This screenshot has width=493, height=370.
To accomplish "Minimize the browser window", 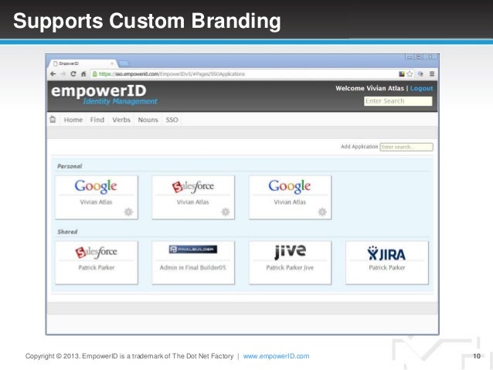I will pos(410,57).
